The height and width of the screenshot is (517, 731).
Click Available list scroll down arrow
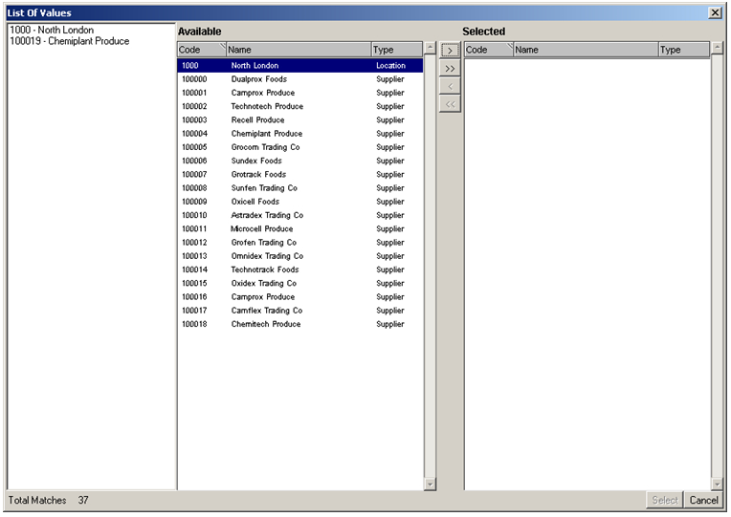tap(430, 485)
